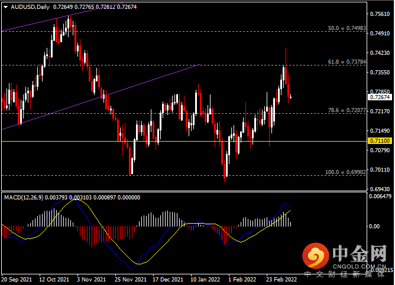Click the triangle arrow beside AUDUSD,Daily
Image resolution: width=395 pixels, height=285 pixels.
click(x=5, y=7)
